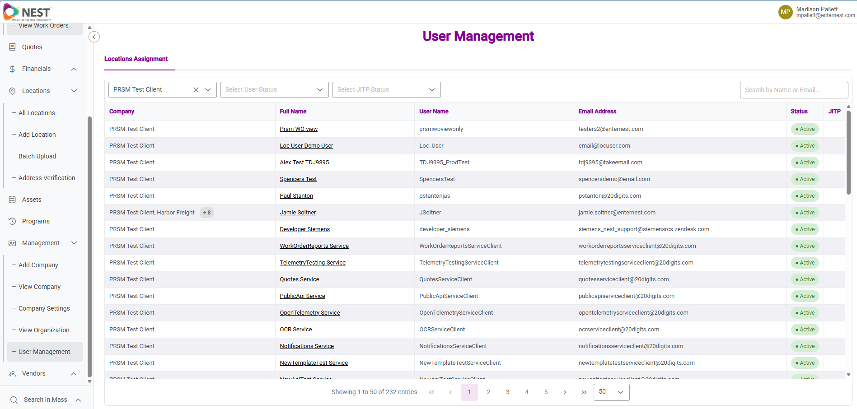The height and width of the screenshot is (409, 857).
Task: Go to page 2
Action: pos(488,392)
